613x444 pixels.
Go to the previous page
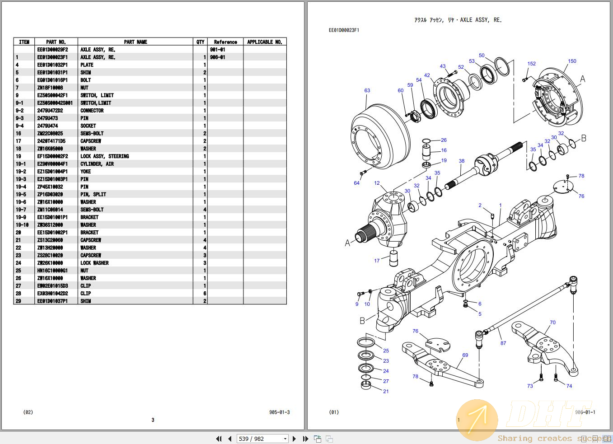tap(230, 439)
